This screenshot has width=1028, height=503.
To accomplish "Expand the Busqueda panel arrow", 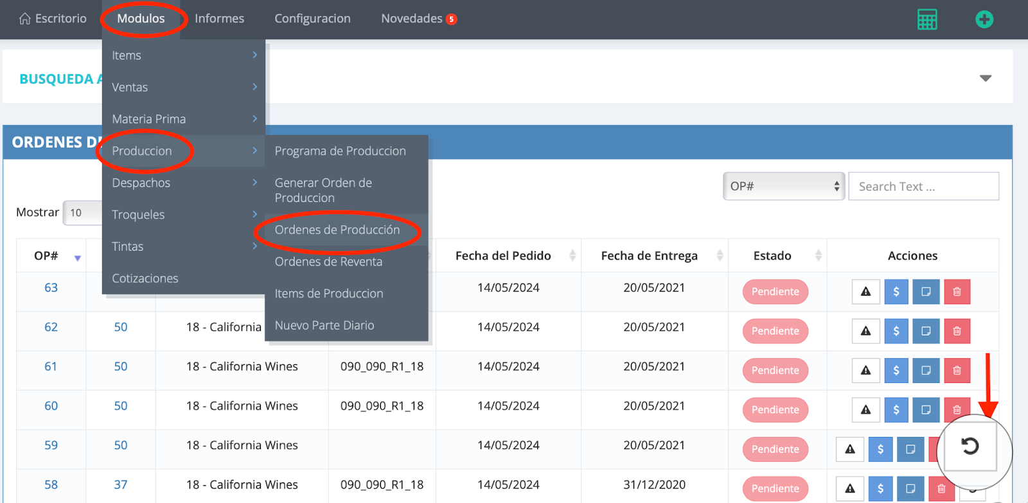I will click(985, 78).
